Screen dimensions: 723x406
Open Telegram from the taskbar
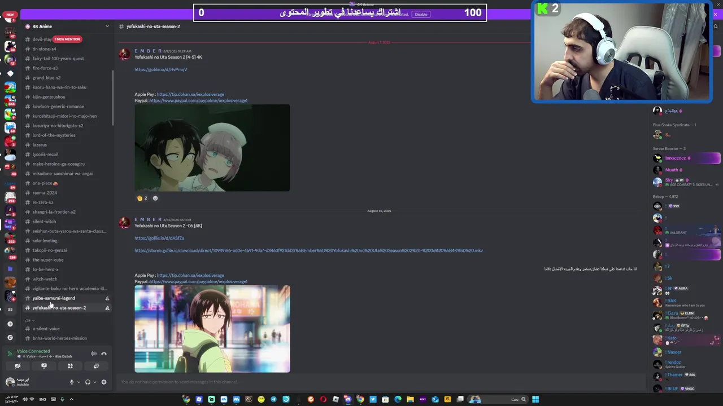click(x=273, y=399)
